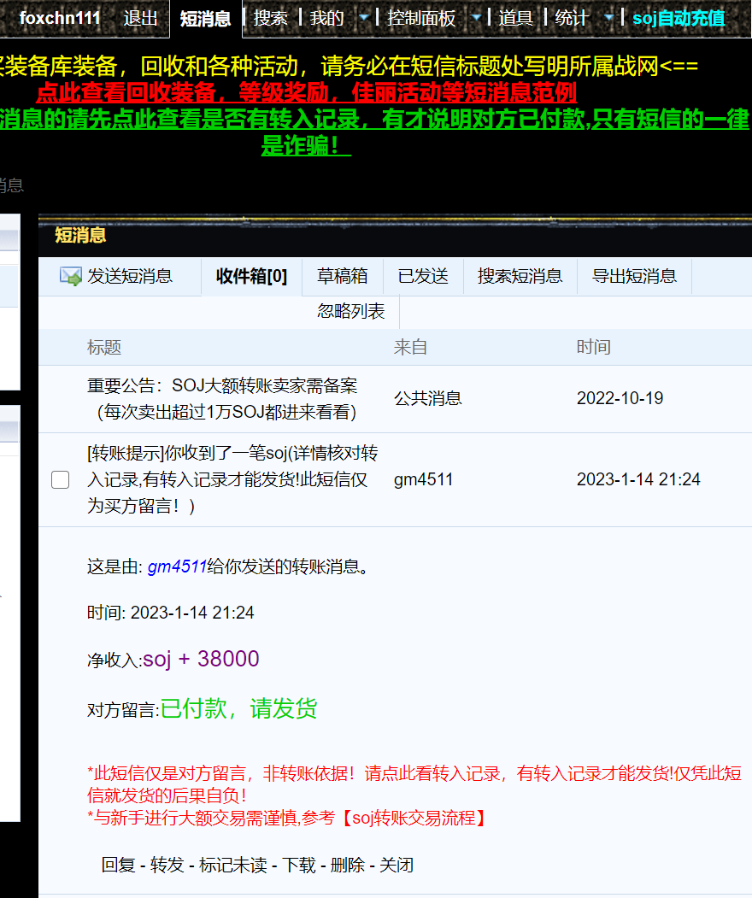Expand the 我的 dropdown arrow
The width and height of the screenshot is (752, 898).
point(364,18)
